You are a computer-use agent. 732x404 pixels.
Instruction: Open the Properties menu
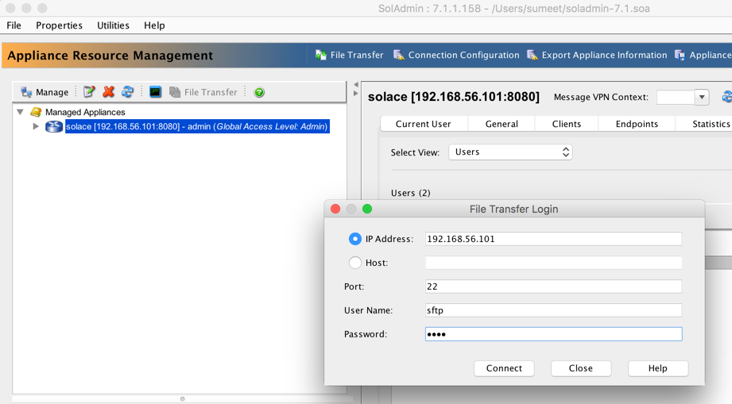point(59,25)
